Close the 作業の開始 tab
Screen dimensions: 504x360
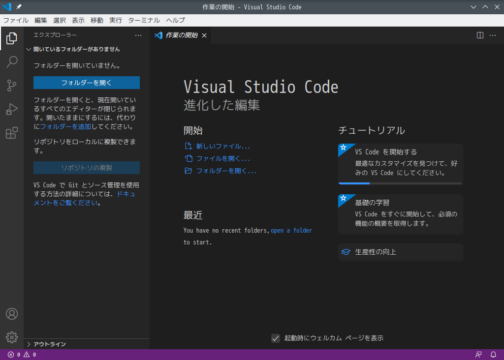click(204, 35)
